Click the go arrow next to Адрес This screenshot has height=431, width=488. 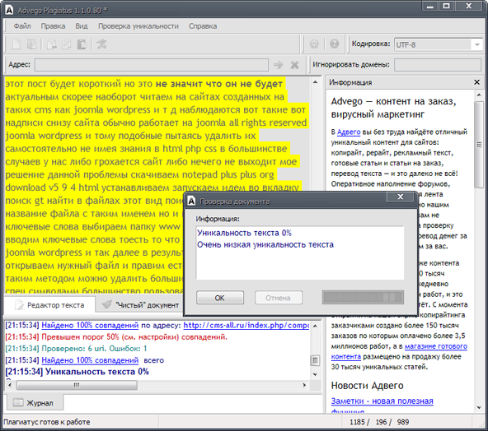click(279, 65)
